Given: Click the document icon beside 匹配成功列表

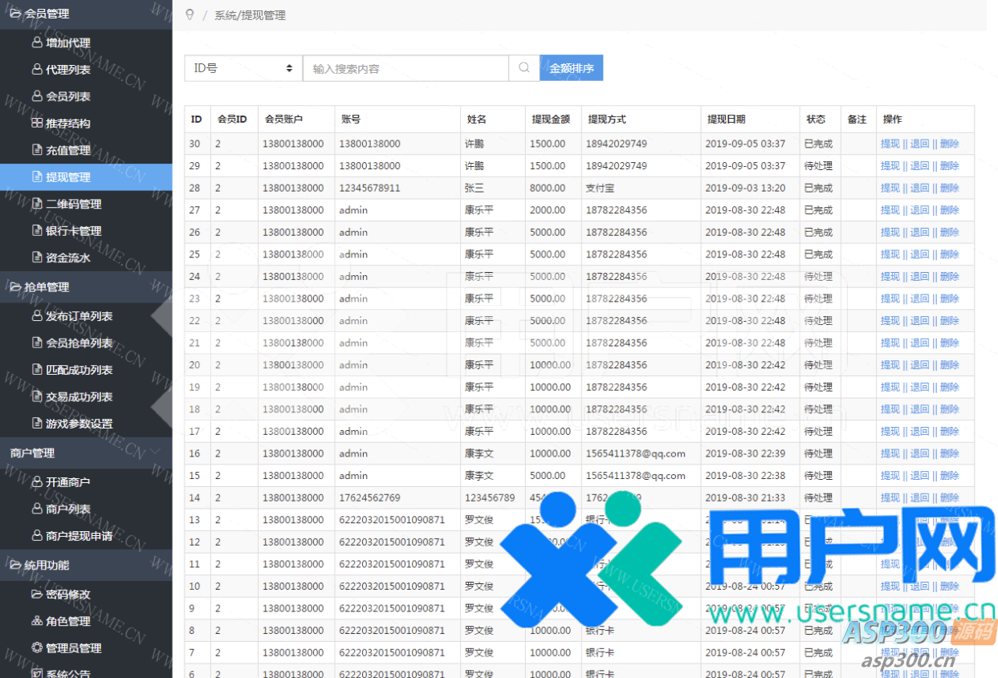Looking at the screenshot, I should (37, 370).
